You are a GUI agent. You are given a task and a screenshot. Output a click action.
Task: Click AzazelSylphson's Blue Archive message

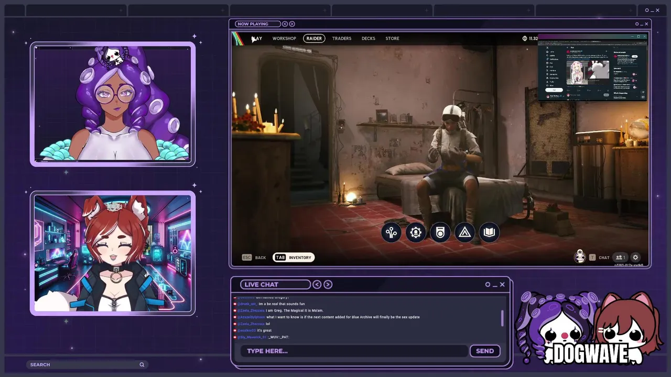(327, 317)
